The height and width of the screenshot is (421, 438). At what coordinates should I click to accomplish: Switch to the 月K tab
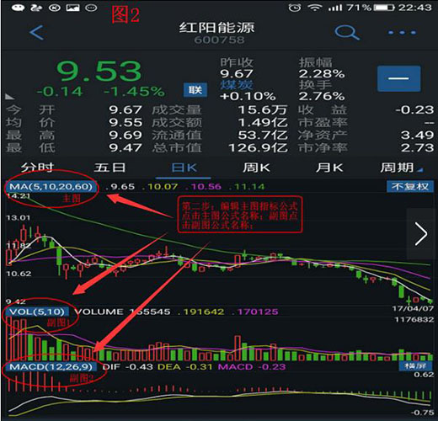coord(329,168)
